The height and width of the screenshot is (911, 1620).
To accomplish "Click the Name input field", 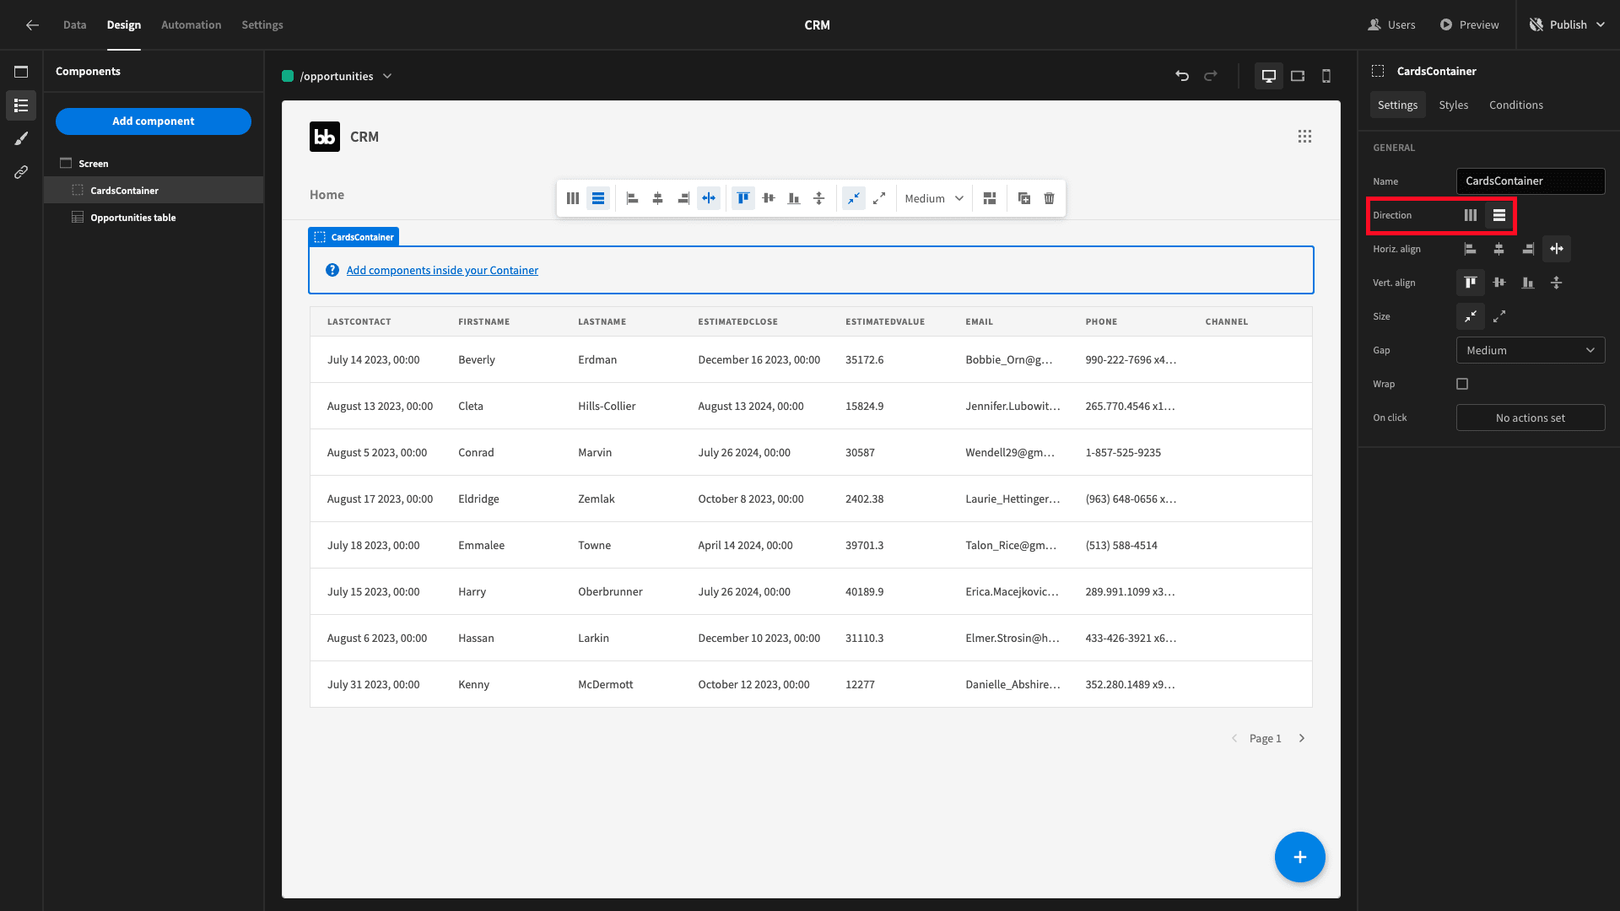I will tap(1531, 181).
